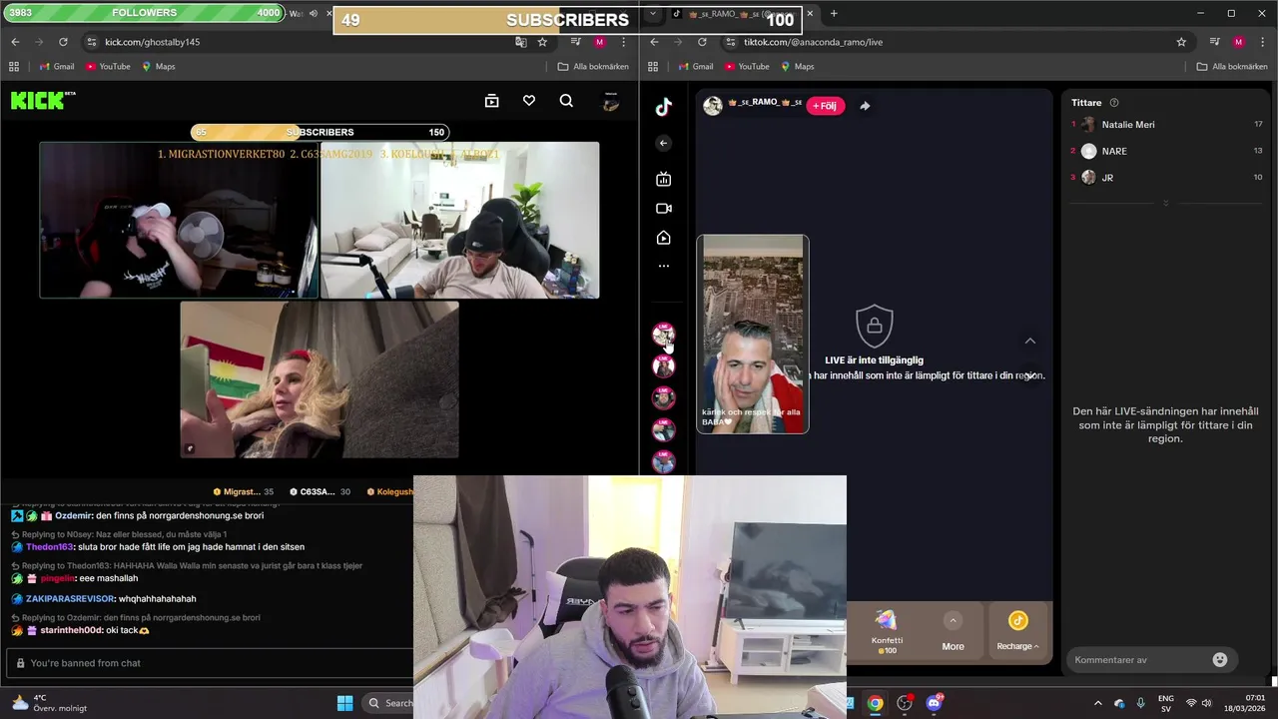Viewport: 1278px width, 719px height.
Task: Click the lock shield unavailable icon
Action: tap(875, 326)
